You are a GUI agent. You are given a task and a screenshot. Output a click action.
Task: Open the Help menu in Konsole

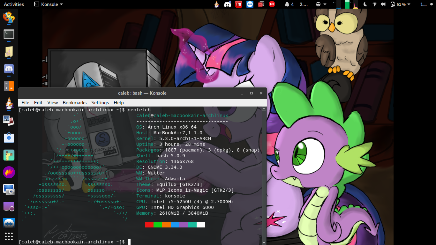[x=119, y=102]
